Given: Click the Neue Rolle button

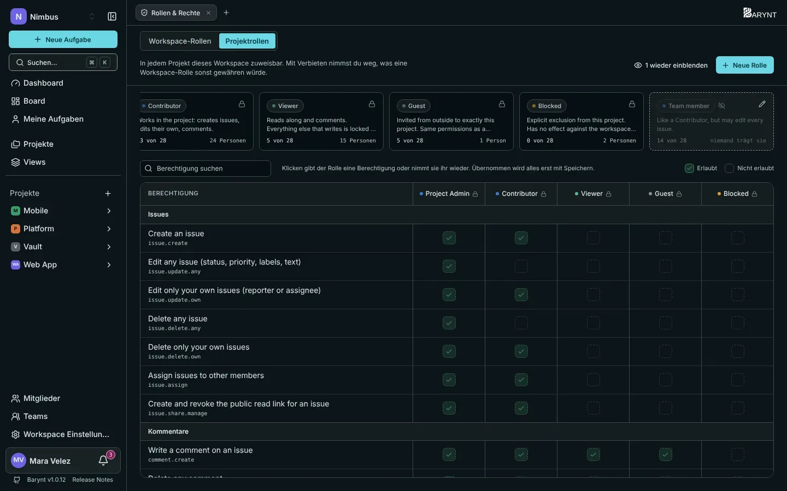Looking at the screenshot, I should (x=744, y=65).
